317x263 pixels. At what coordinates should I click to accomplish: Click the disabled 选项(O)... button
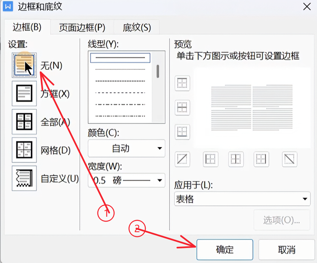point(282,220)
